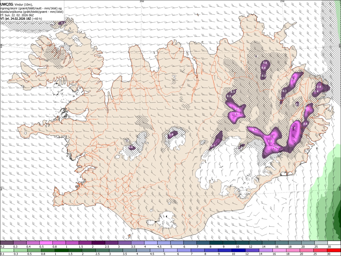
Task: Pick the rain legend swatch labeled 20
Action: (x=307, y=250)
